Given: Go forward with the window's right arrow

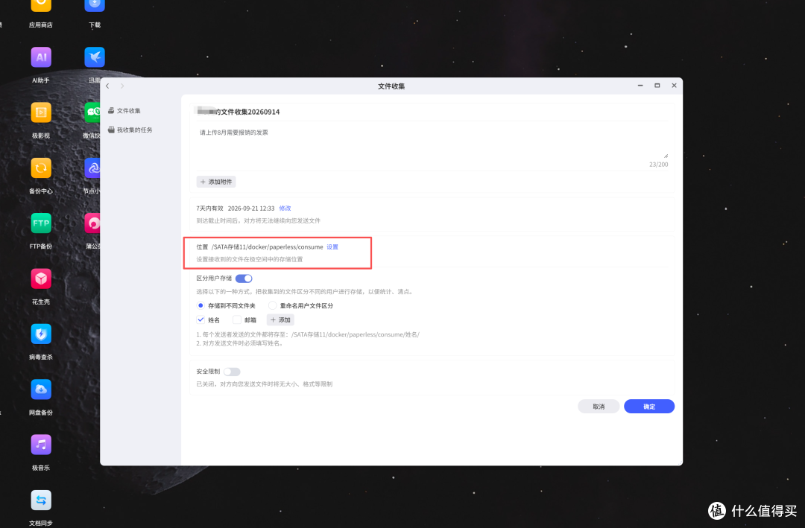Looking at the screenshot, I should [122, 86].
